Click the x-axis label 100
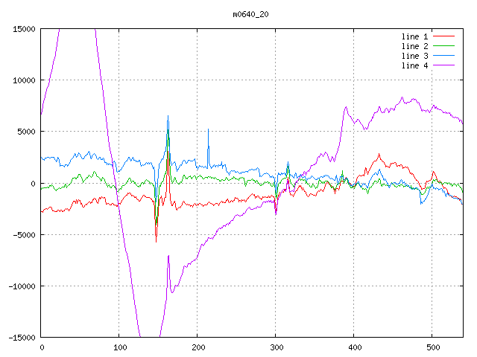The height and width of the screenshot is (357, 477). click(120, 347)
